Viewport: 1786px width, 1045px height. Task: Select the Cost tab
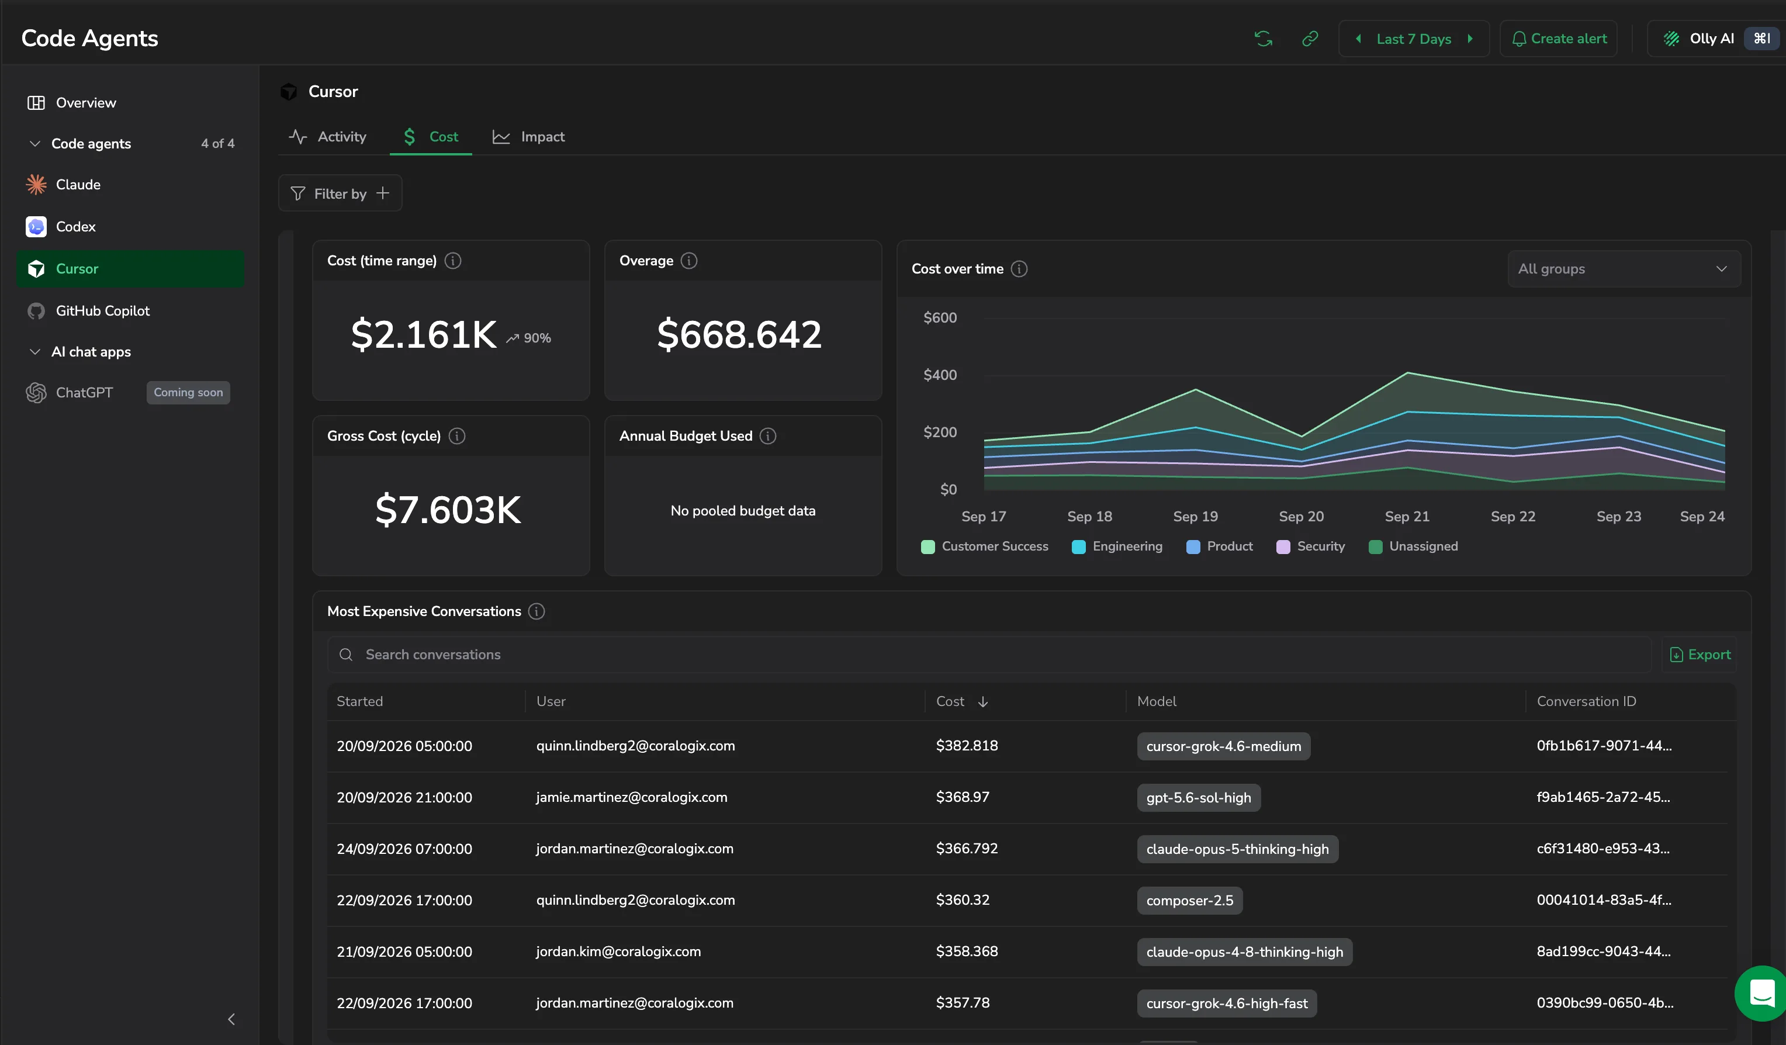point(431,137)
